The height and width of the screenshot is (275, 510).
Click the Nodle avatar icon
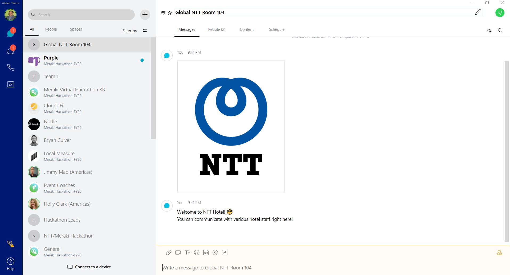click(34, 124)
